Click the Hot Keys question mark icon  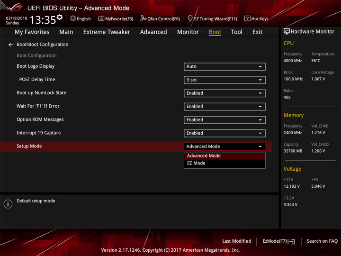[x=247, y=18]
